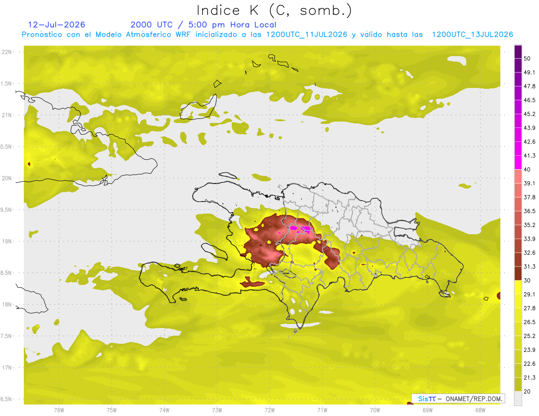Click the '43.9' legend value
This screenshot has height=416, width=539.
(x=530, y=128)
